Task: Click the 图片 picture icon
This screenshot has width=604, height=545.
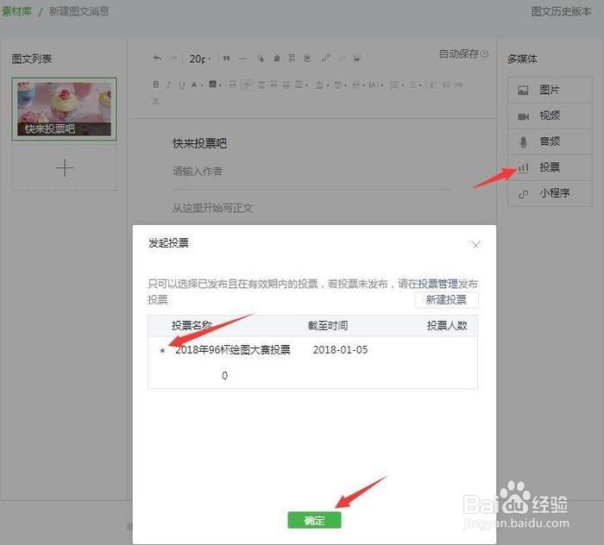Action: click(x=523, y=91)
